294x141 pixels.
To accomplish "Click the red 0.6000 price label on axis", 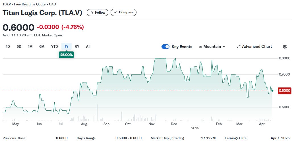I will [284, 91].
